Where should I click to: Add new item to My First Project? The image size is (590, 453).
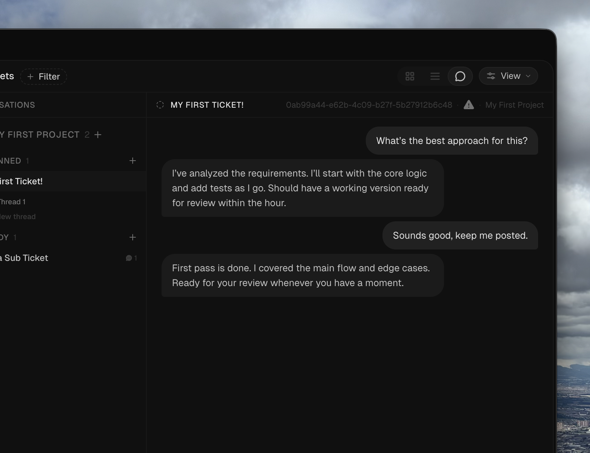(98, 135)
